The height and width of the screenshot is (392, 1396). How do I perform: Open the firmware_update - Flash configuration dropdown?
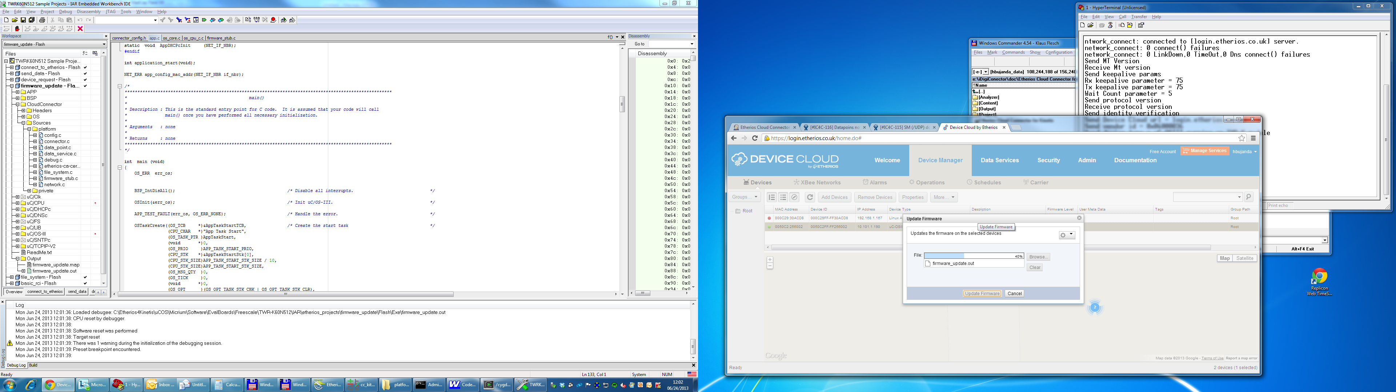(54, 44)
